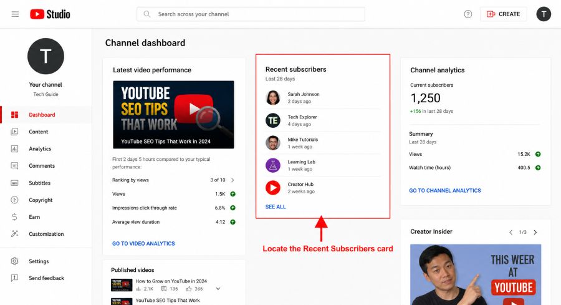Image resolution: width=561 pixels, height=305 pixels.
Task: Click the Send feedback label
Action: (46, 278)
